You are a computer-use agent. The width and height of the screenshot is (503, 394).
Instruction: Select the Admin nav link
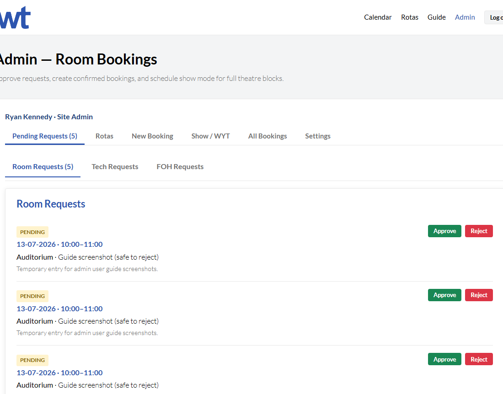pyautogui.click(x=465, y=17)
